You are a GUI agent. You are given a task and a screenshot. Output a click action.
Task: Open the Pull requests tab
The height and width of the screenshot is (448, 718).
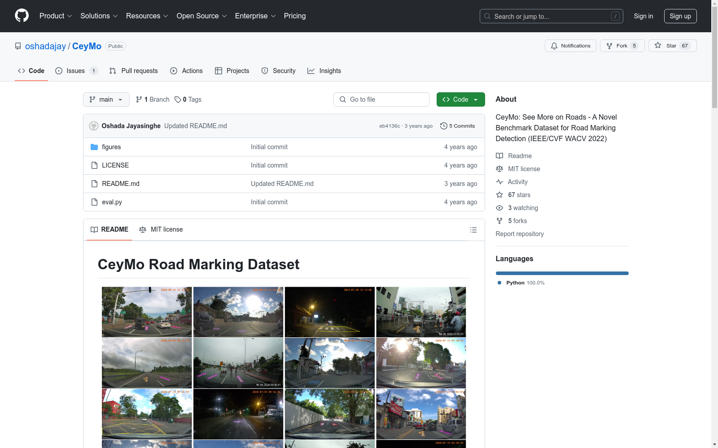[x=134, y=71]
